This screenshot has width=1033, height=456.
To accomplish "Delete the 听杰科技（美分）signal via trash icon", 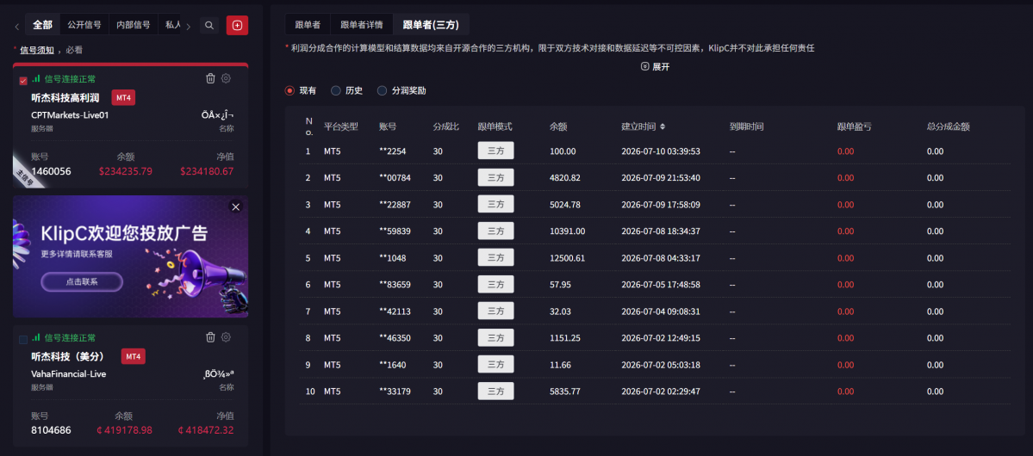I will click(x=211, y=337).
